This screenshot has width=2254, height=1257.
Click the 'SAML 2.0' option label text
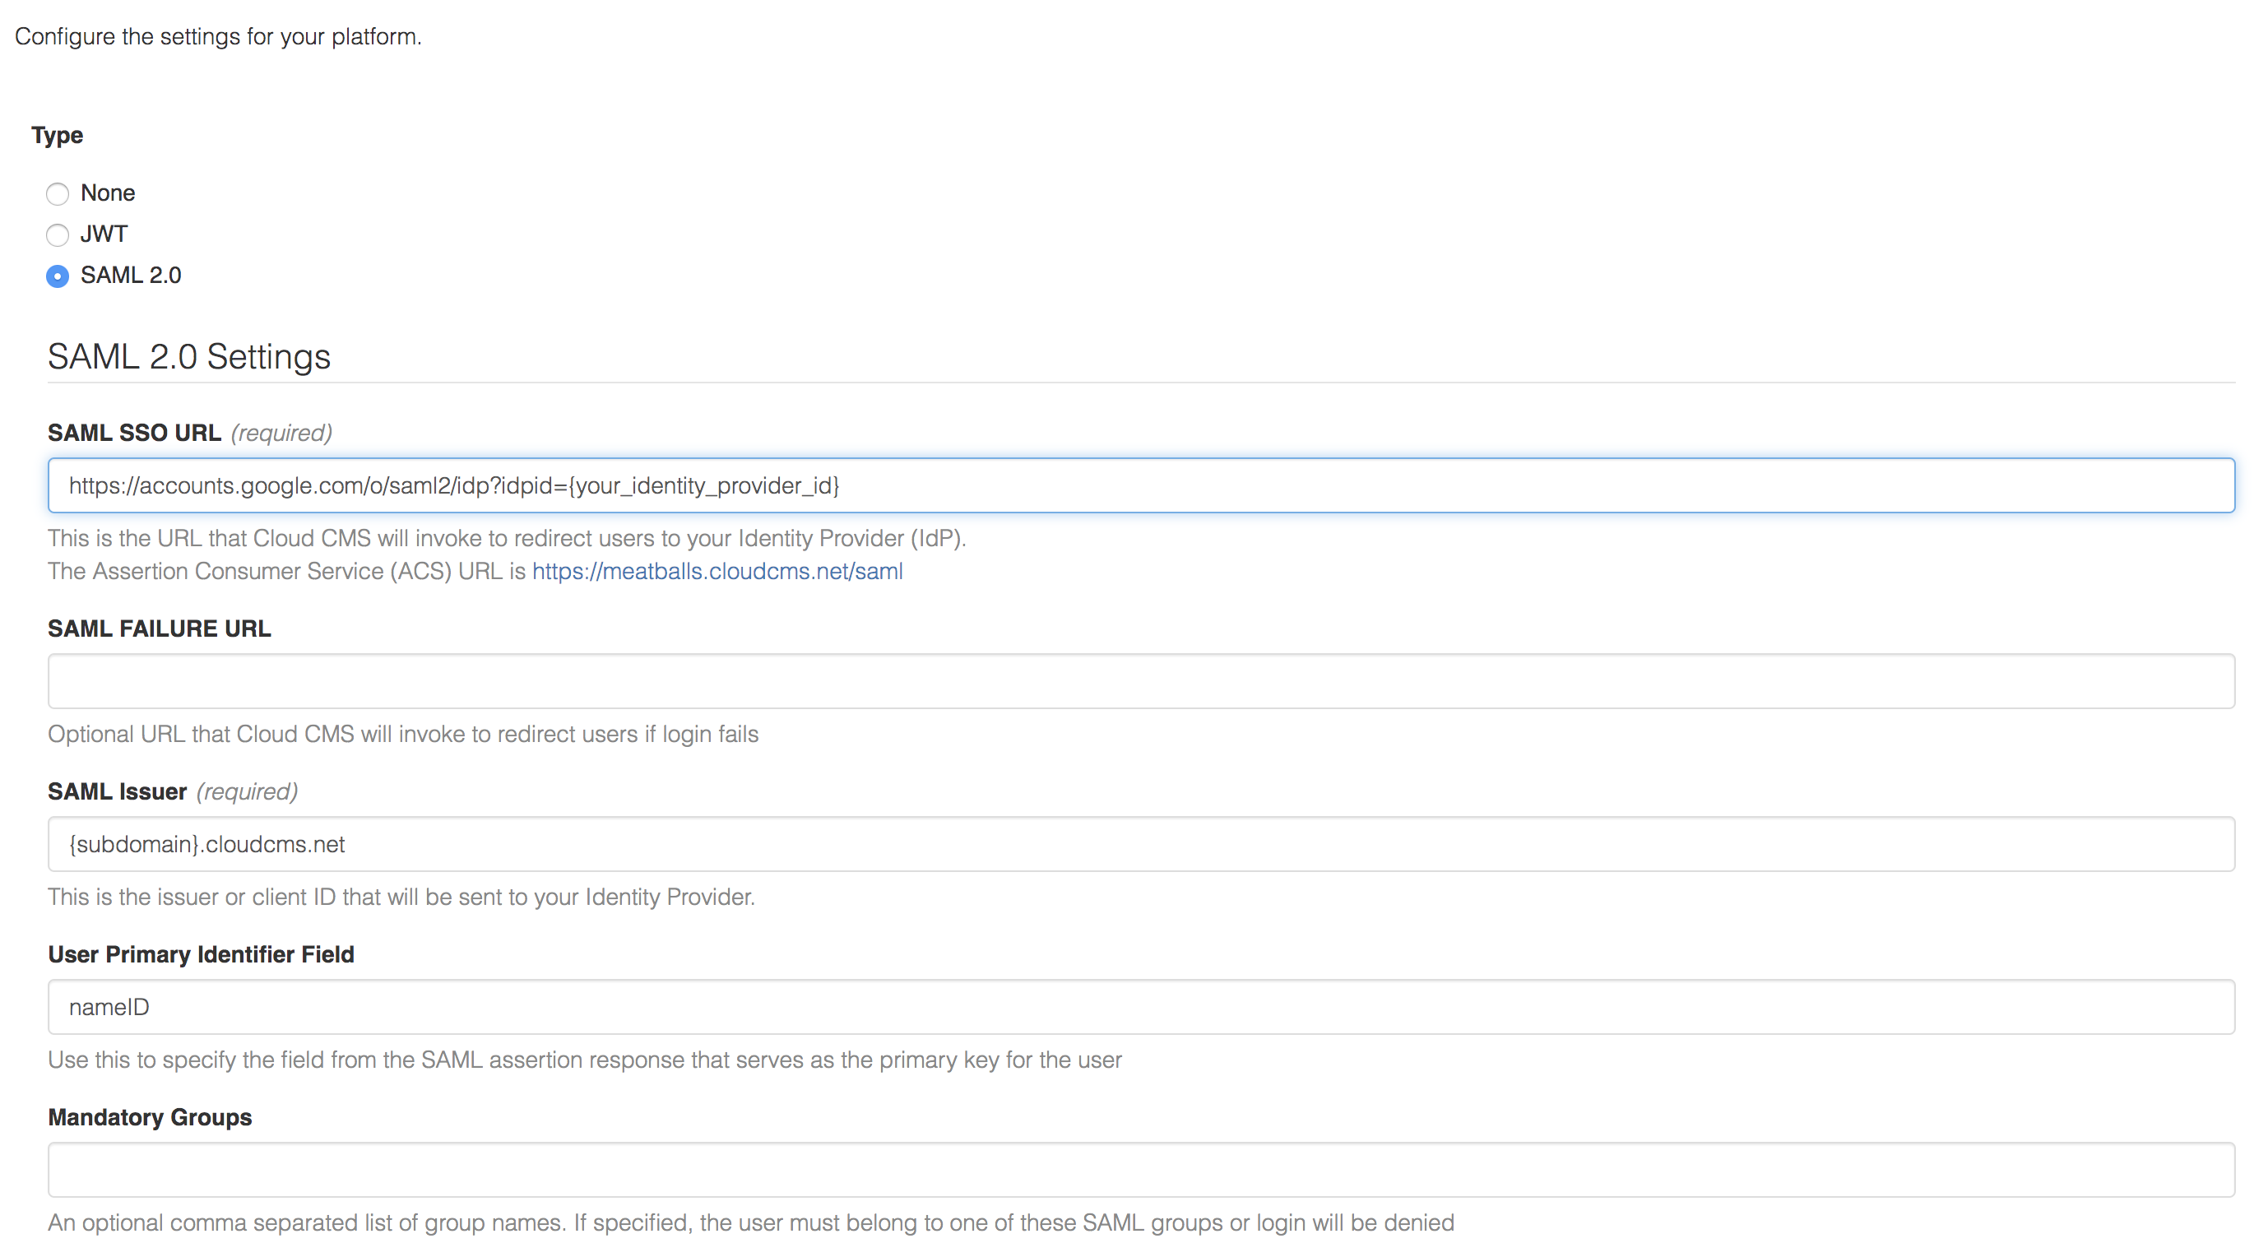(x=130, y=275)
